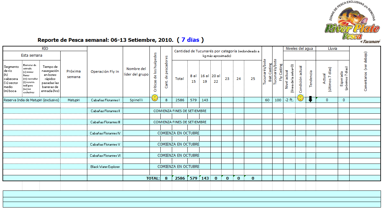Viewport: 385px width, 210px height.
Task: Click the guest reviews smiley face in Spinelli row
Action: coord(155,98)
